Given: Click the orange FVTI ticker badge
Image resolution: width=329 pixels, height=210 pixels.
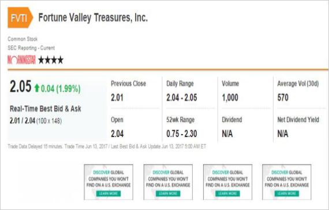Looking at the screenshot, I should coord(20,18).
